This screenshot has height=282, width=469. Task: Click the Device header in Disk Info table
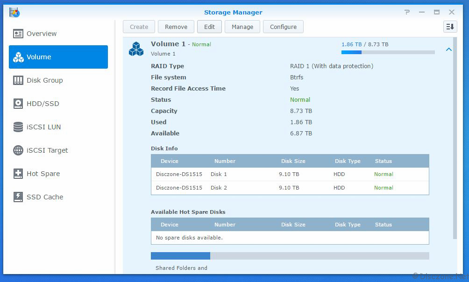click(169, 161)
